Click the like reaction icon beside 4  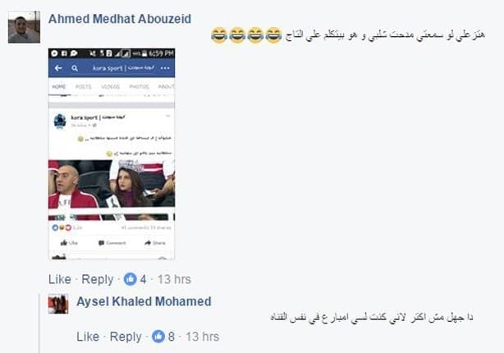click(x=131, y=279)
